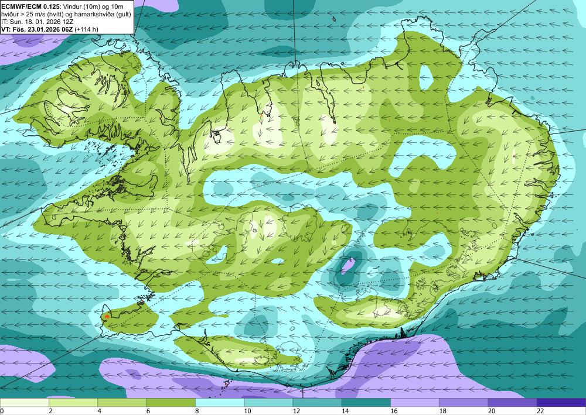Click the "(+114 h)" forecast lead time

[x=86, y=29]
